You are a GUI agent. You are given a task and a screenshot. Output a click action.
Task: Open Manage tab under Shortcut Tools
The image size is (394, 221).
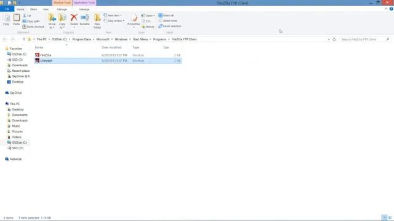coord(62,9)
